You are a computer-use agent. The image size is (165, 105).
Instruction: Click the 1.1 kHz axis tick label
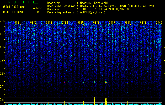point(2,34)
